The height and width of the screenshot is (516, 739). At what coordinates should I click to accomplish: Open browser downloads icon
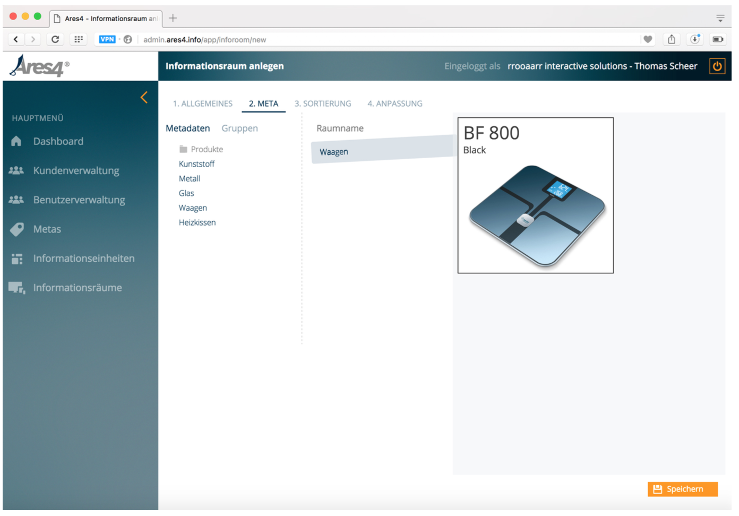(x=695, y=39)
